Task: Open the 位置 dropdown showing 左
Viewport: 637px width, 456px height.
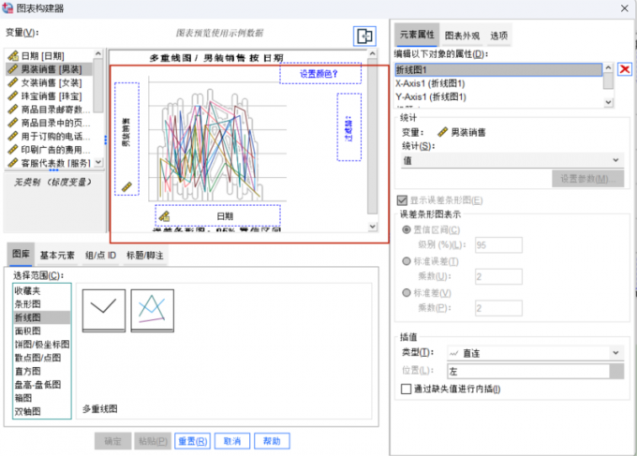Action: [536, 371]
